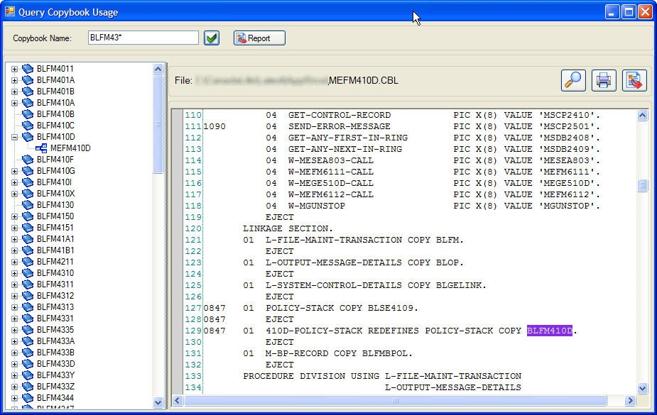The width and height of the screenshot is (657, 415).
Task: Click the BLFM4310 copybook book icon
Action: click(x=28, y=272)
